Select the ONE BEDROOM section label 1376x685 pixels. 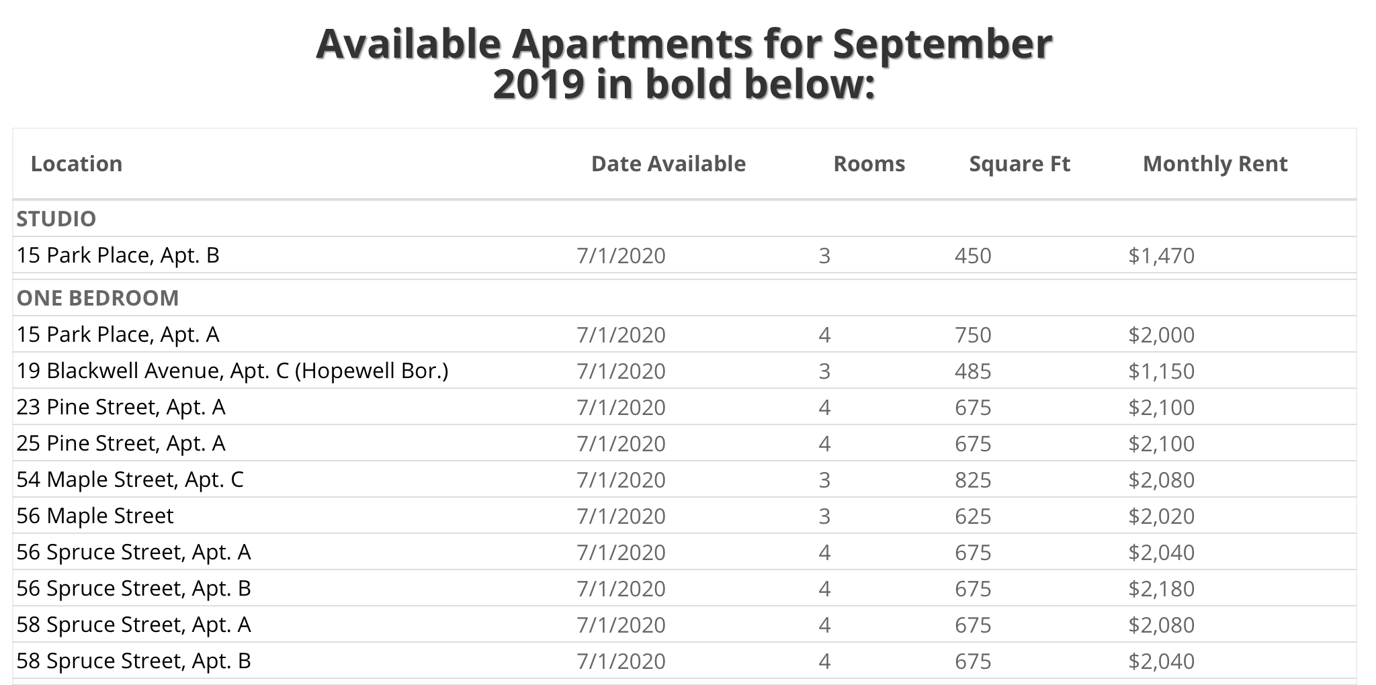pyautogui.click(x=98, y=298)
